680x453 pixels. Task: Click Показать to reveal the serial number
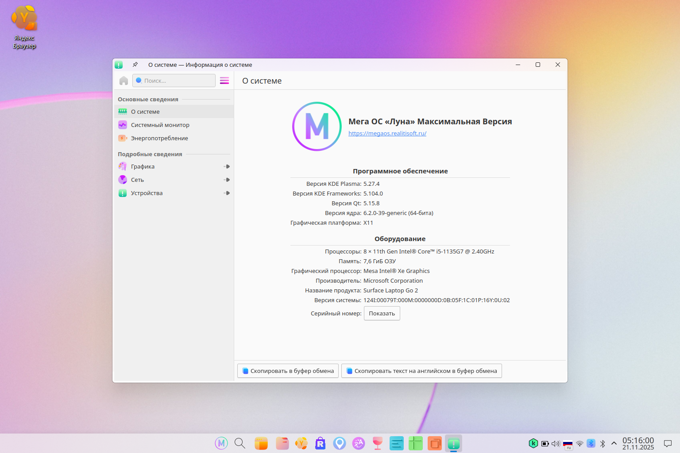382,314
